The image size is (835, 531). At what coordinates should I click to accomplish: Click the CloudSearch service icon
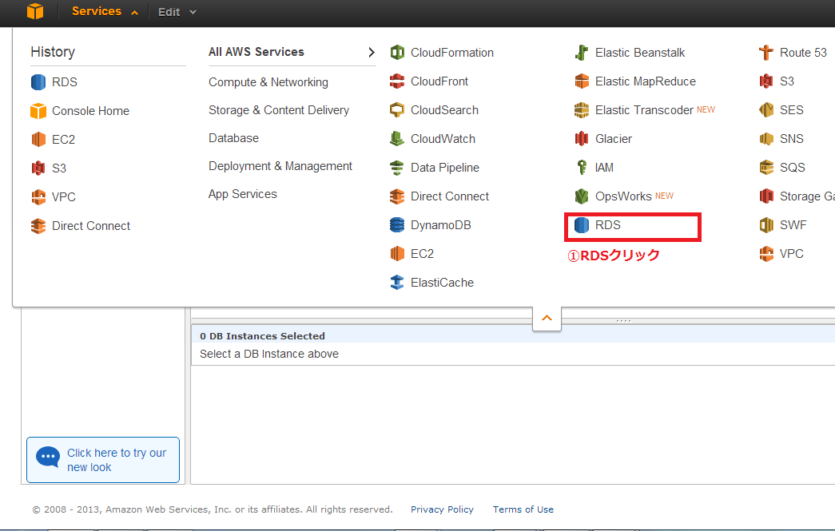coord(397,110)
